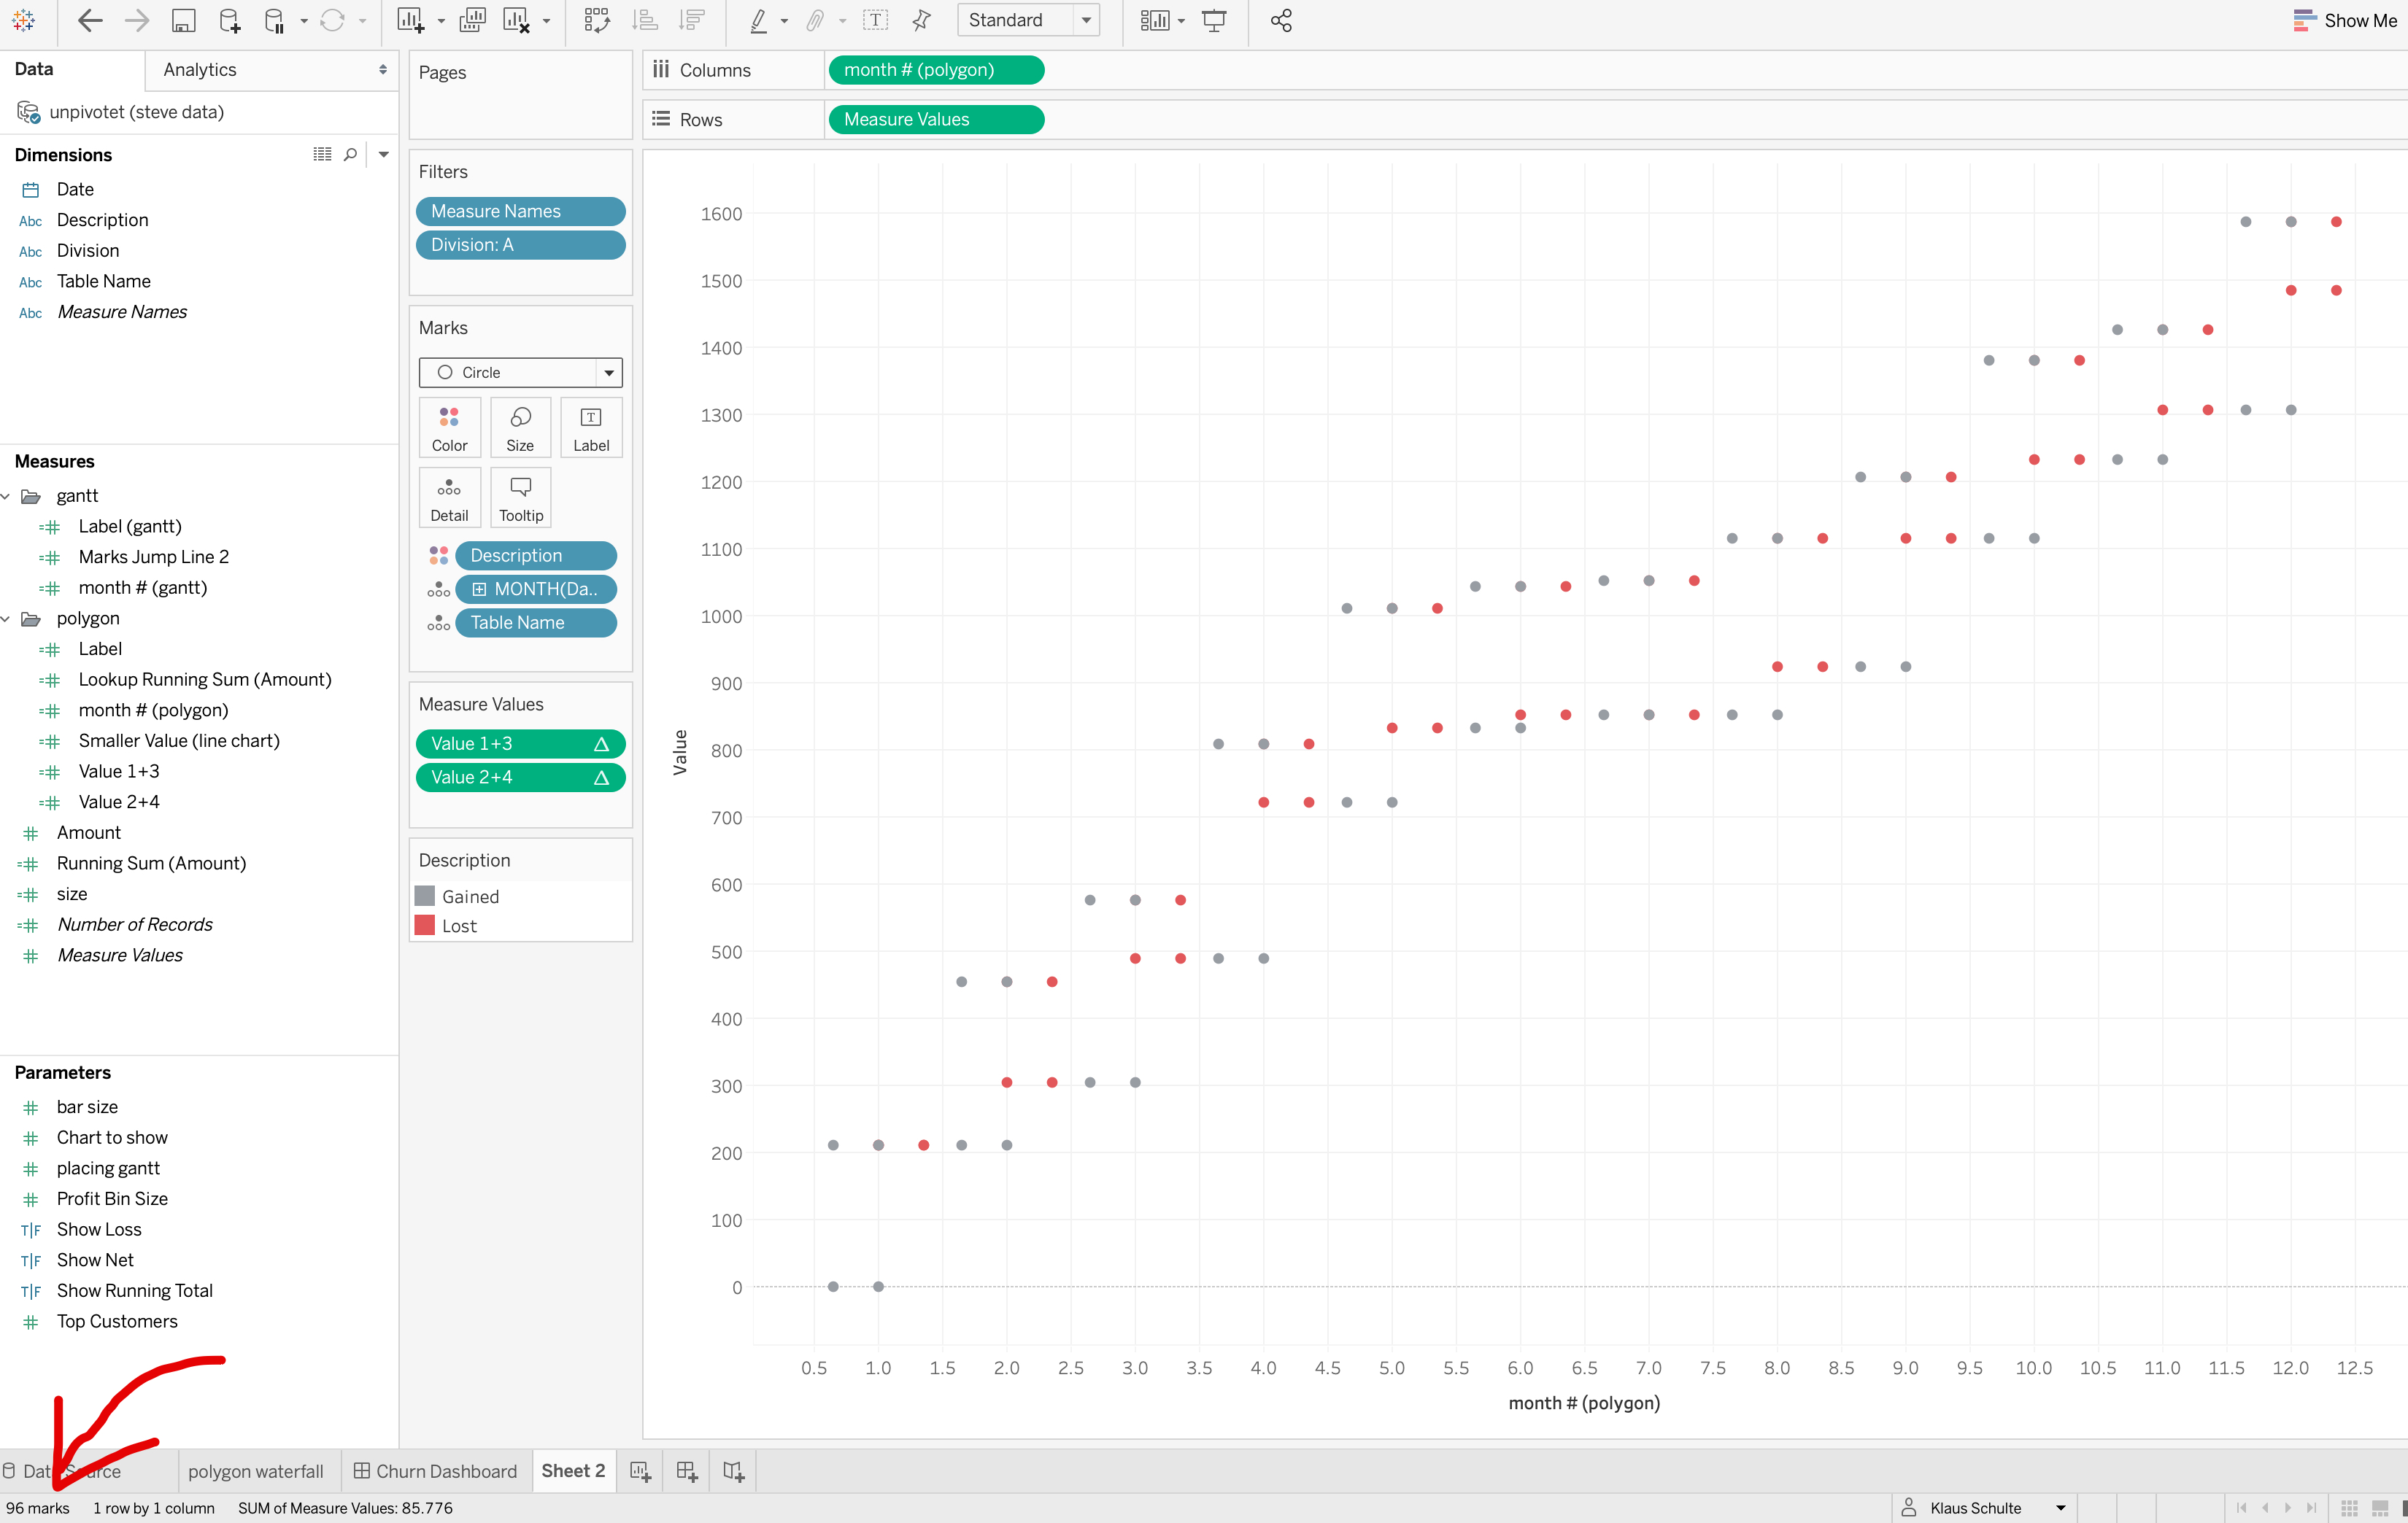Select the Smaller Value (line chart) field
Screen dimensions: 2408x1523
(x=179, y=740)
